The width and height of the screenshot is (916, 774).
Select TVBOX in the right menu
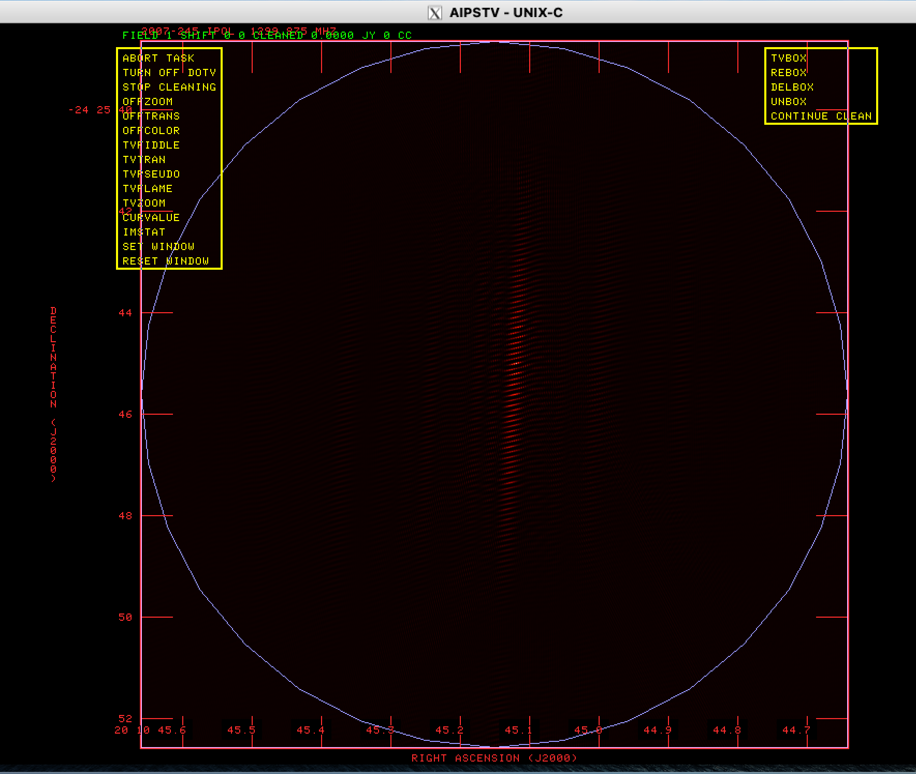click(x=789, y=59)
